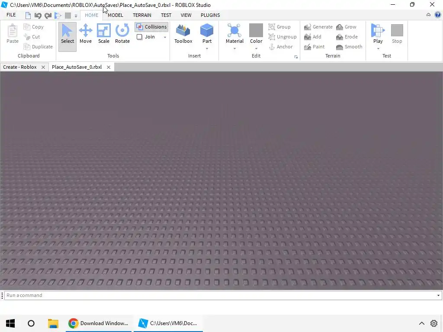Generate terrain
The image size is (443, 332).
coord(318,27)
